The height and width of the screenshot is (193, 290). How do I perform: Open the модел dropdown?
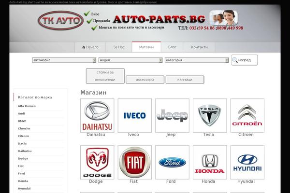pyautogui.click(x=130, y=60)
